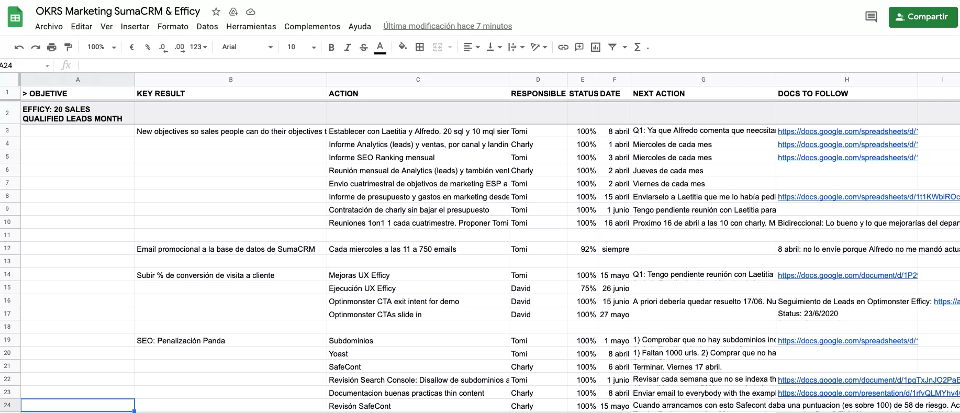Increase decimal places
This screenshot has width=960, height=413.
point(180,47)
